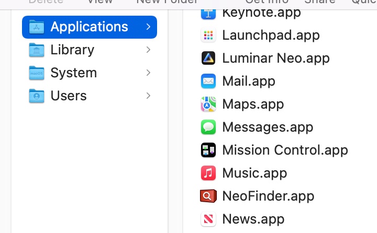Select the Applications folder icon
Viewport: 377px width, 233px height.
click(x=37, y=27)
